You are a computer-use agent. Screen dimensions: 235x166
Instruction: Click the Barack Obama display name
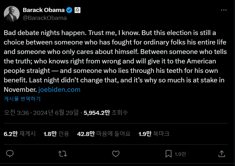click(x=44, y=10)
